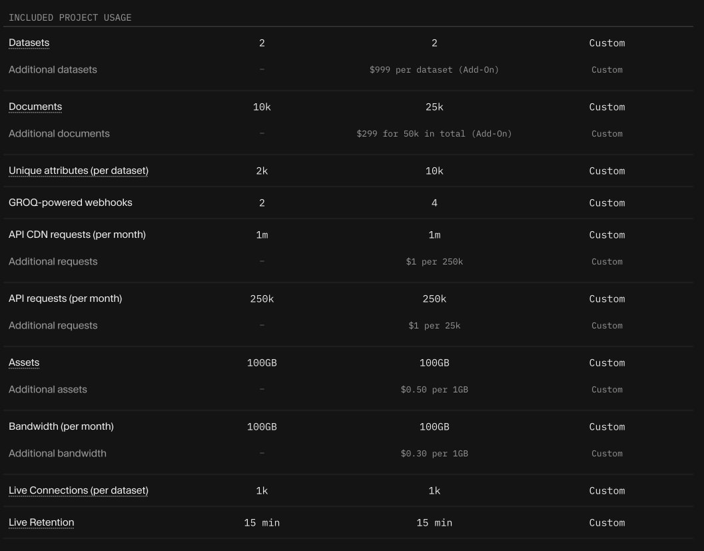Click the 2k Unique attributes value
Image resolution: width=704 pixels, height=551 pixels.
262,171
